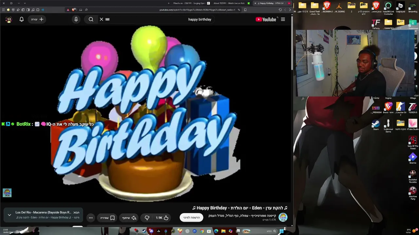Open the Streamfog desktop shortcut
Viewport: 419px width, 235px height.
(x=413, y=7)
